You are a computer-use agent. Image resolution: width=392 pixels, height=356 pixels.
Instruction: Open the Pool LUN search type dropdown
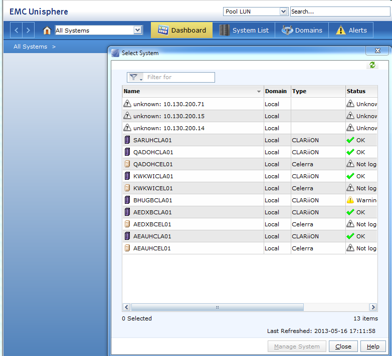(x=283, y=12)
